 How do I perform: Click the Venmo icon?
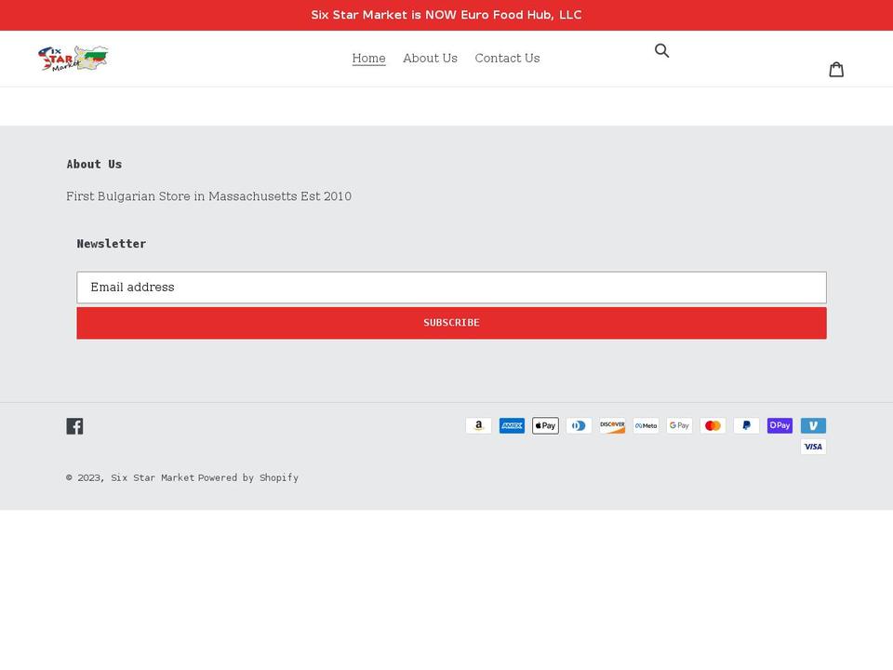click(x=813, y=425)
